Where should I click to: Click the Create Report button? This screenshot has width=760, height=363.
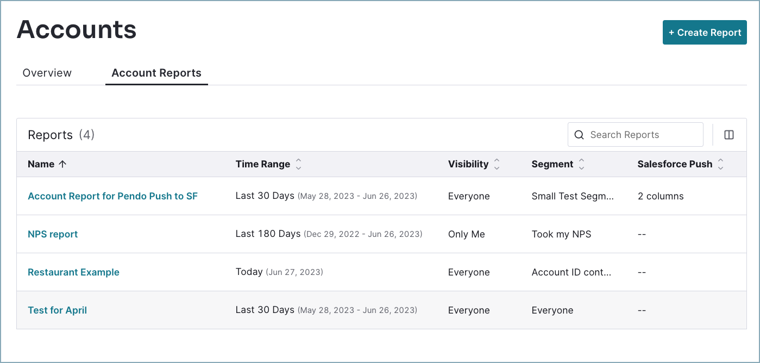pos(705,32)
